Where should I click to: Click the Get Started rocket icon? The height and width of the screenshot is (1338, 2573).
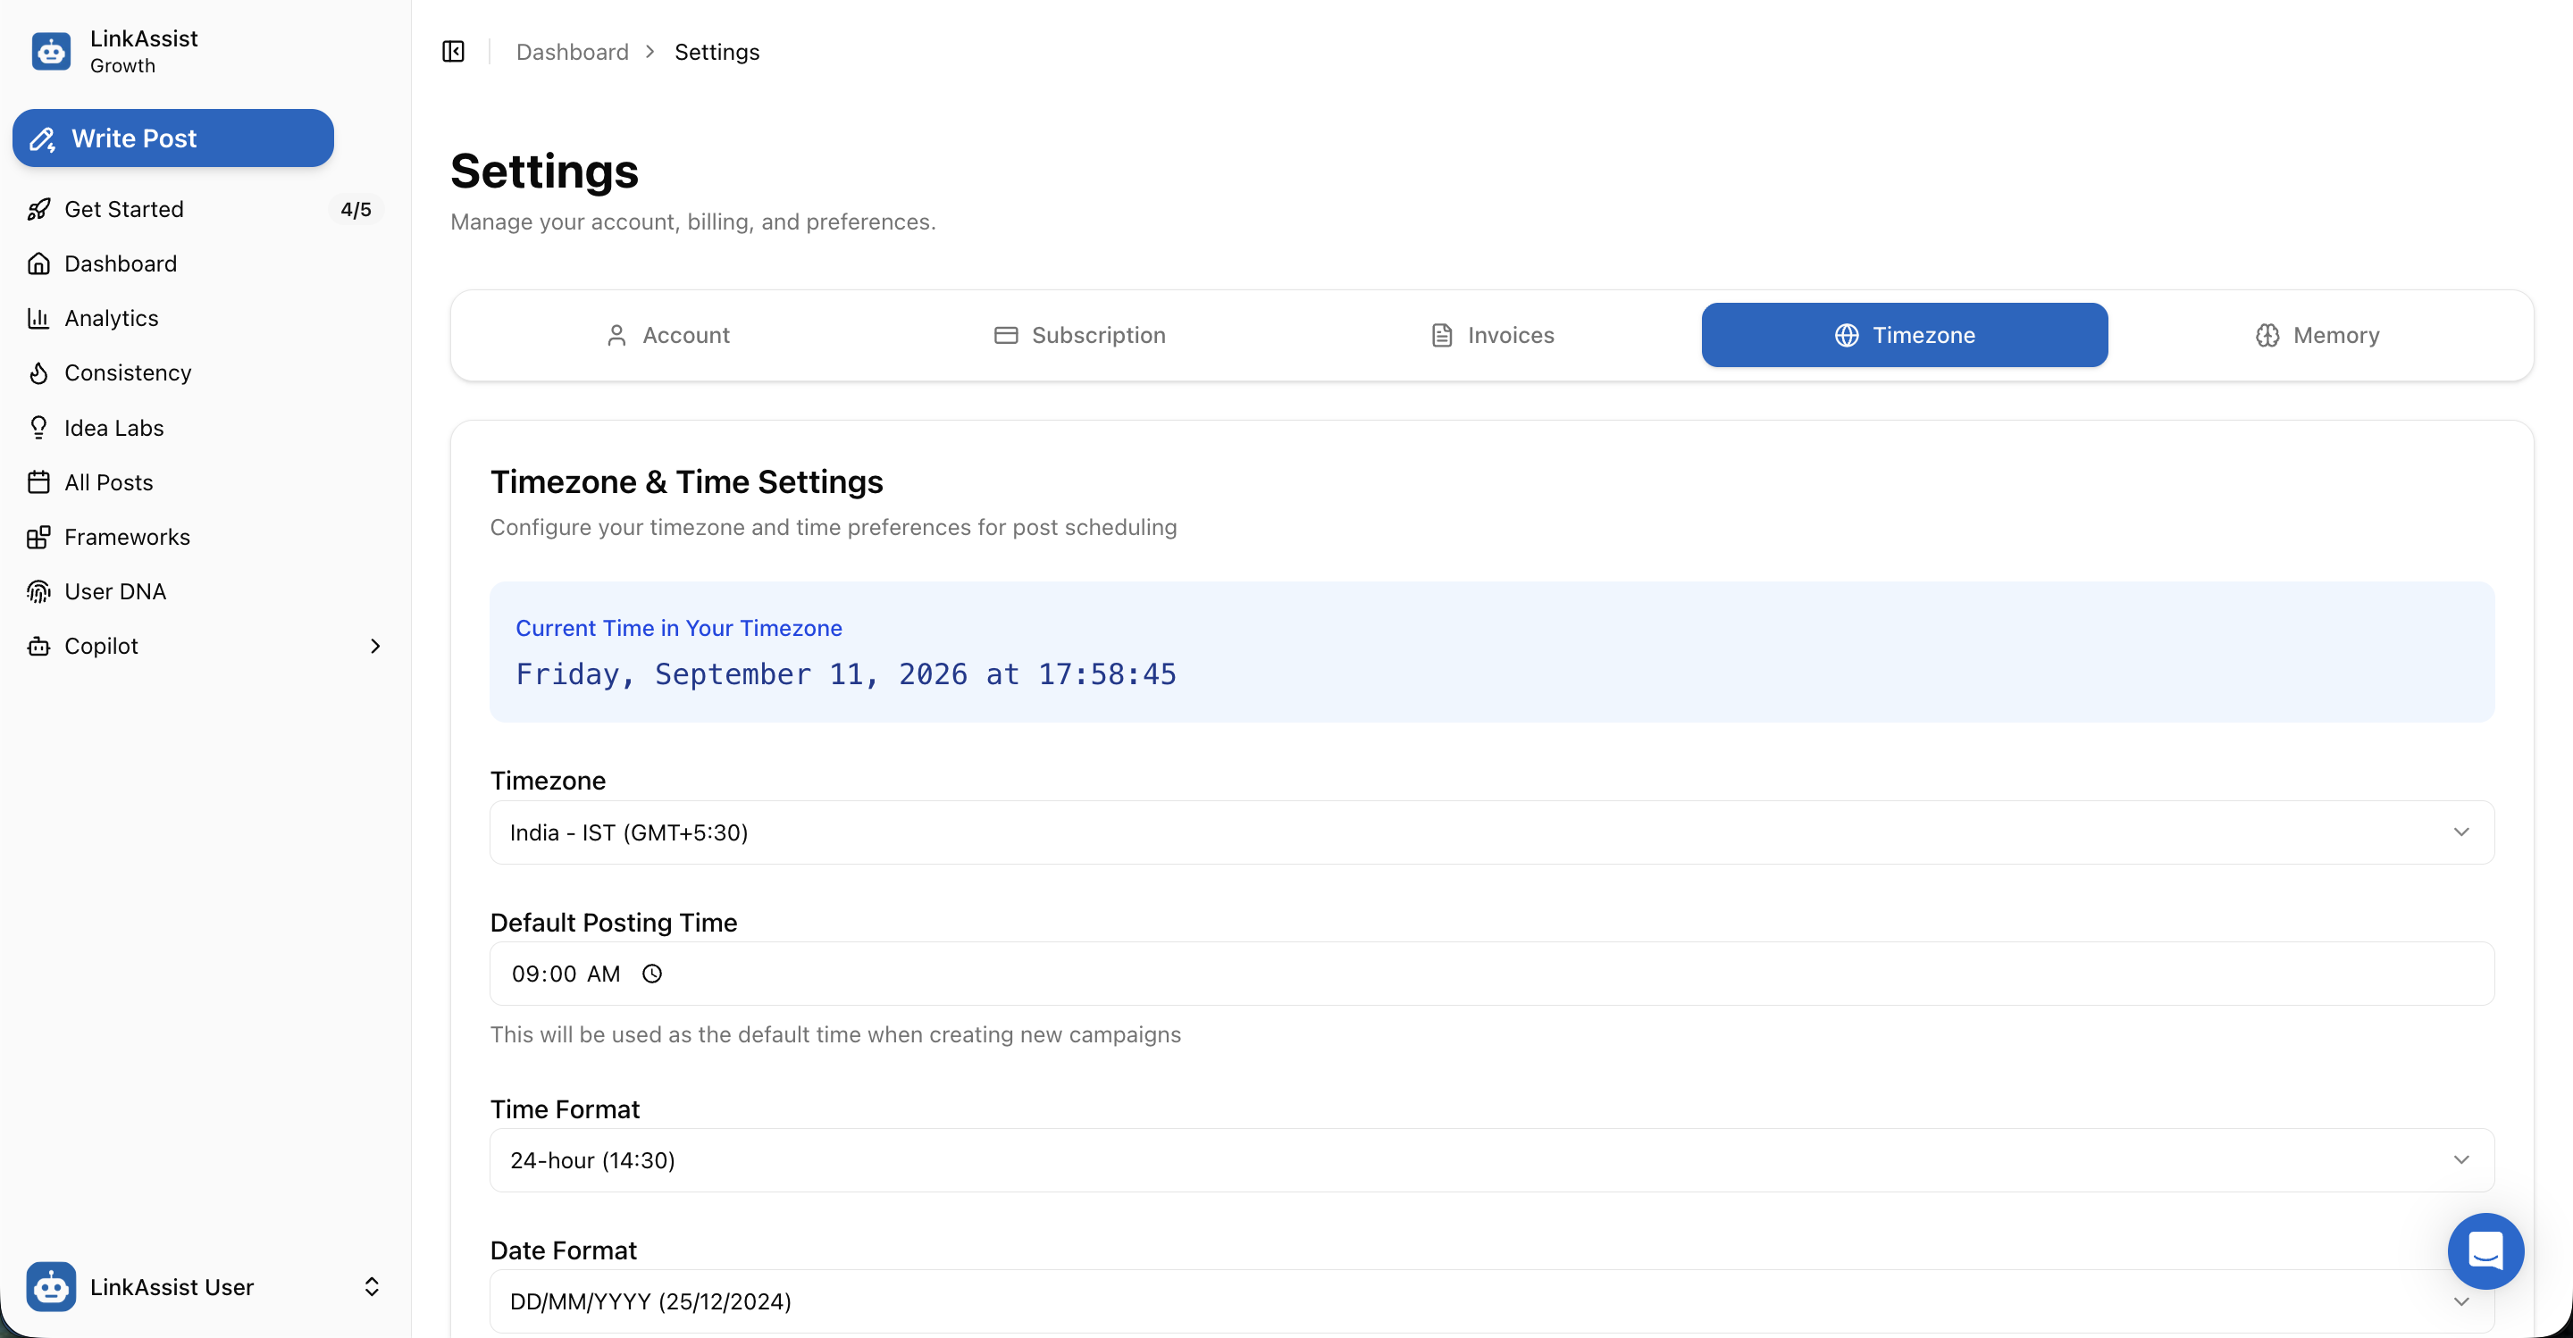[x=39, y=209]
